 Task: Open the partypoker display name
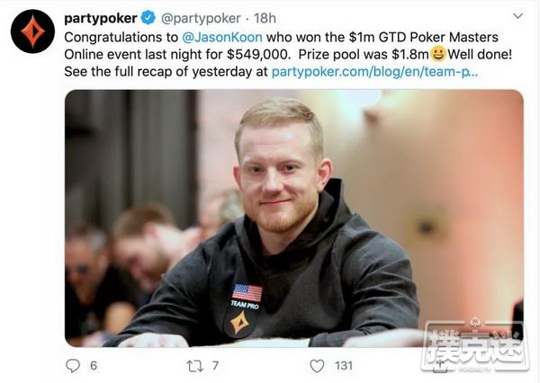101,18
